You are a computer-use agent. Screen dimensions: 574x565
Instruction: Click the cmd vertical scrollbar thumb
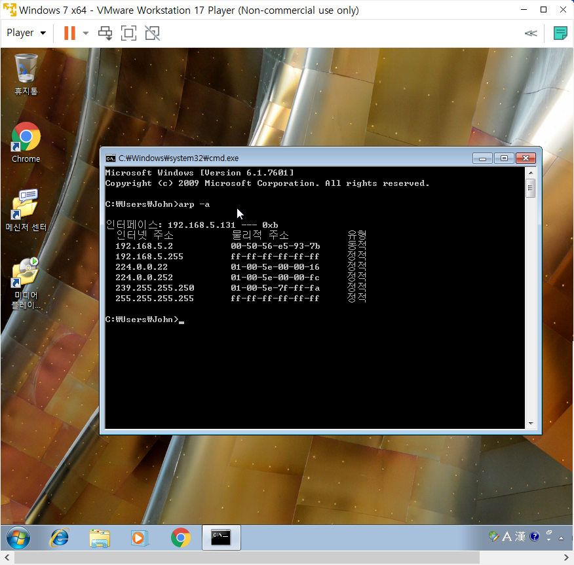(531, 189)
